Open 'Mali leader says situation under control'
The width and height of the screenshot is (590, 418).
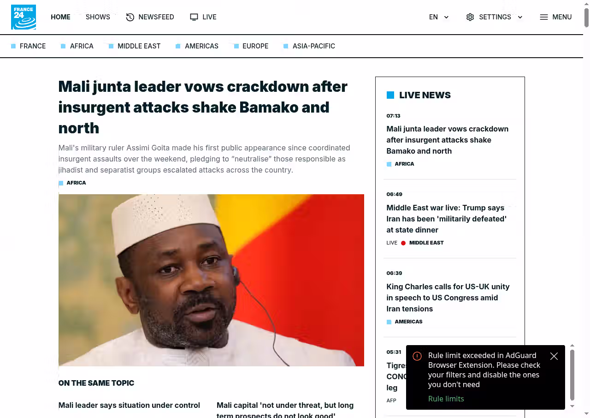[129, 405]
